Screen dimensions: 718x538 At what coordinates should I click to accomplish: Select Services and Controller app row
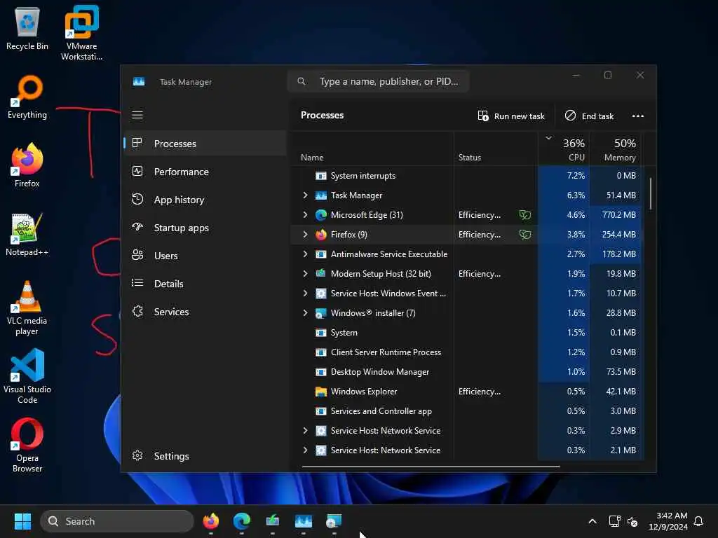[x=466, y=411]
